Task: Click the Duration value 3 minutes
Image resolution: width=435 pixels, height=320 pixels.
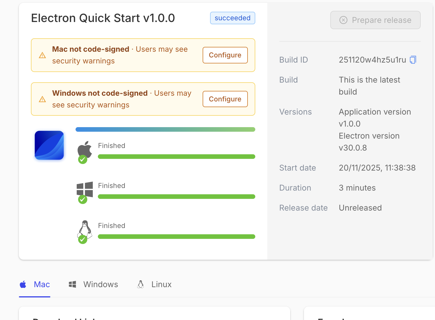Action: coord(357,188)
